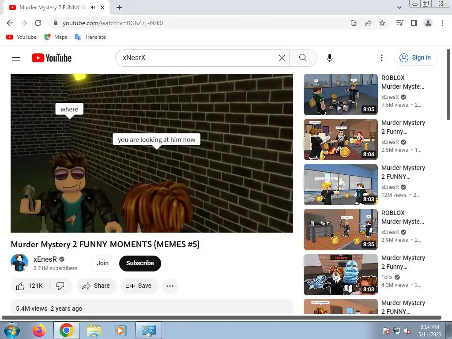Subscribe to xEnesR channel
This screenshot has width=452, height=339.
[140, 263]
